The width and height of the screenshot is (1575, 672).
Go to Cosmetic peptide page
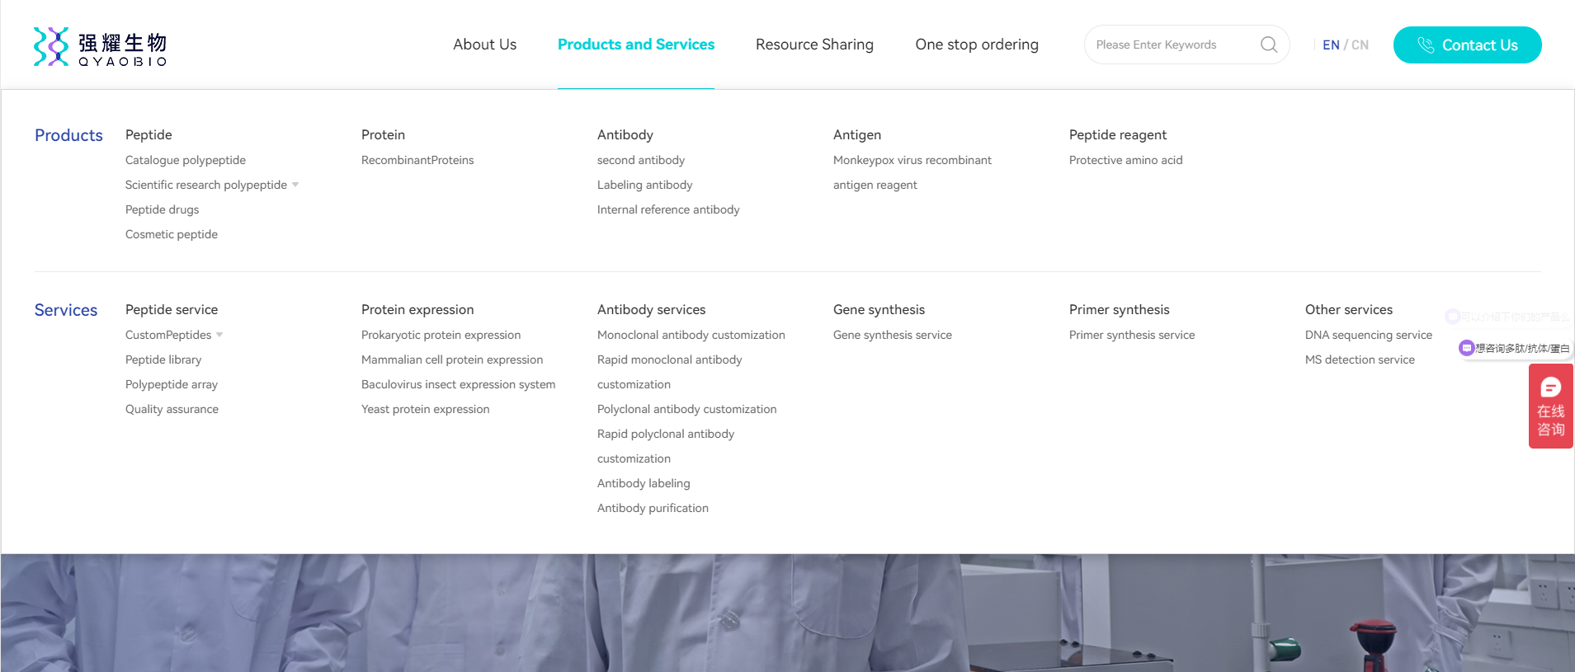(x=172, y=234)
